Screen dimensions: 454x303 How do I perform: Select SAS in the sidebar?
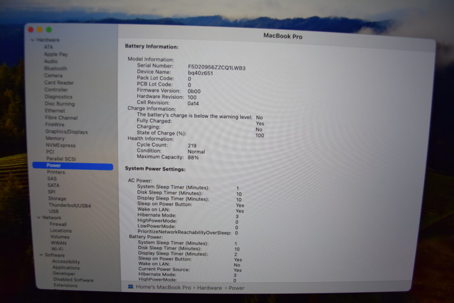(52, 179)
